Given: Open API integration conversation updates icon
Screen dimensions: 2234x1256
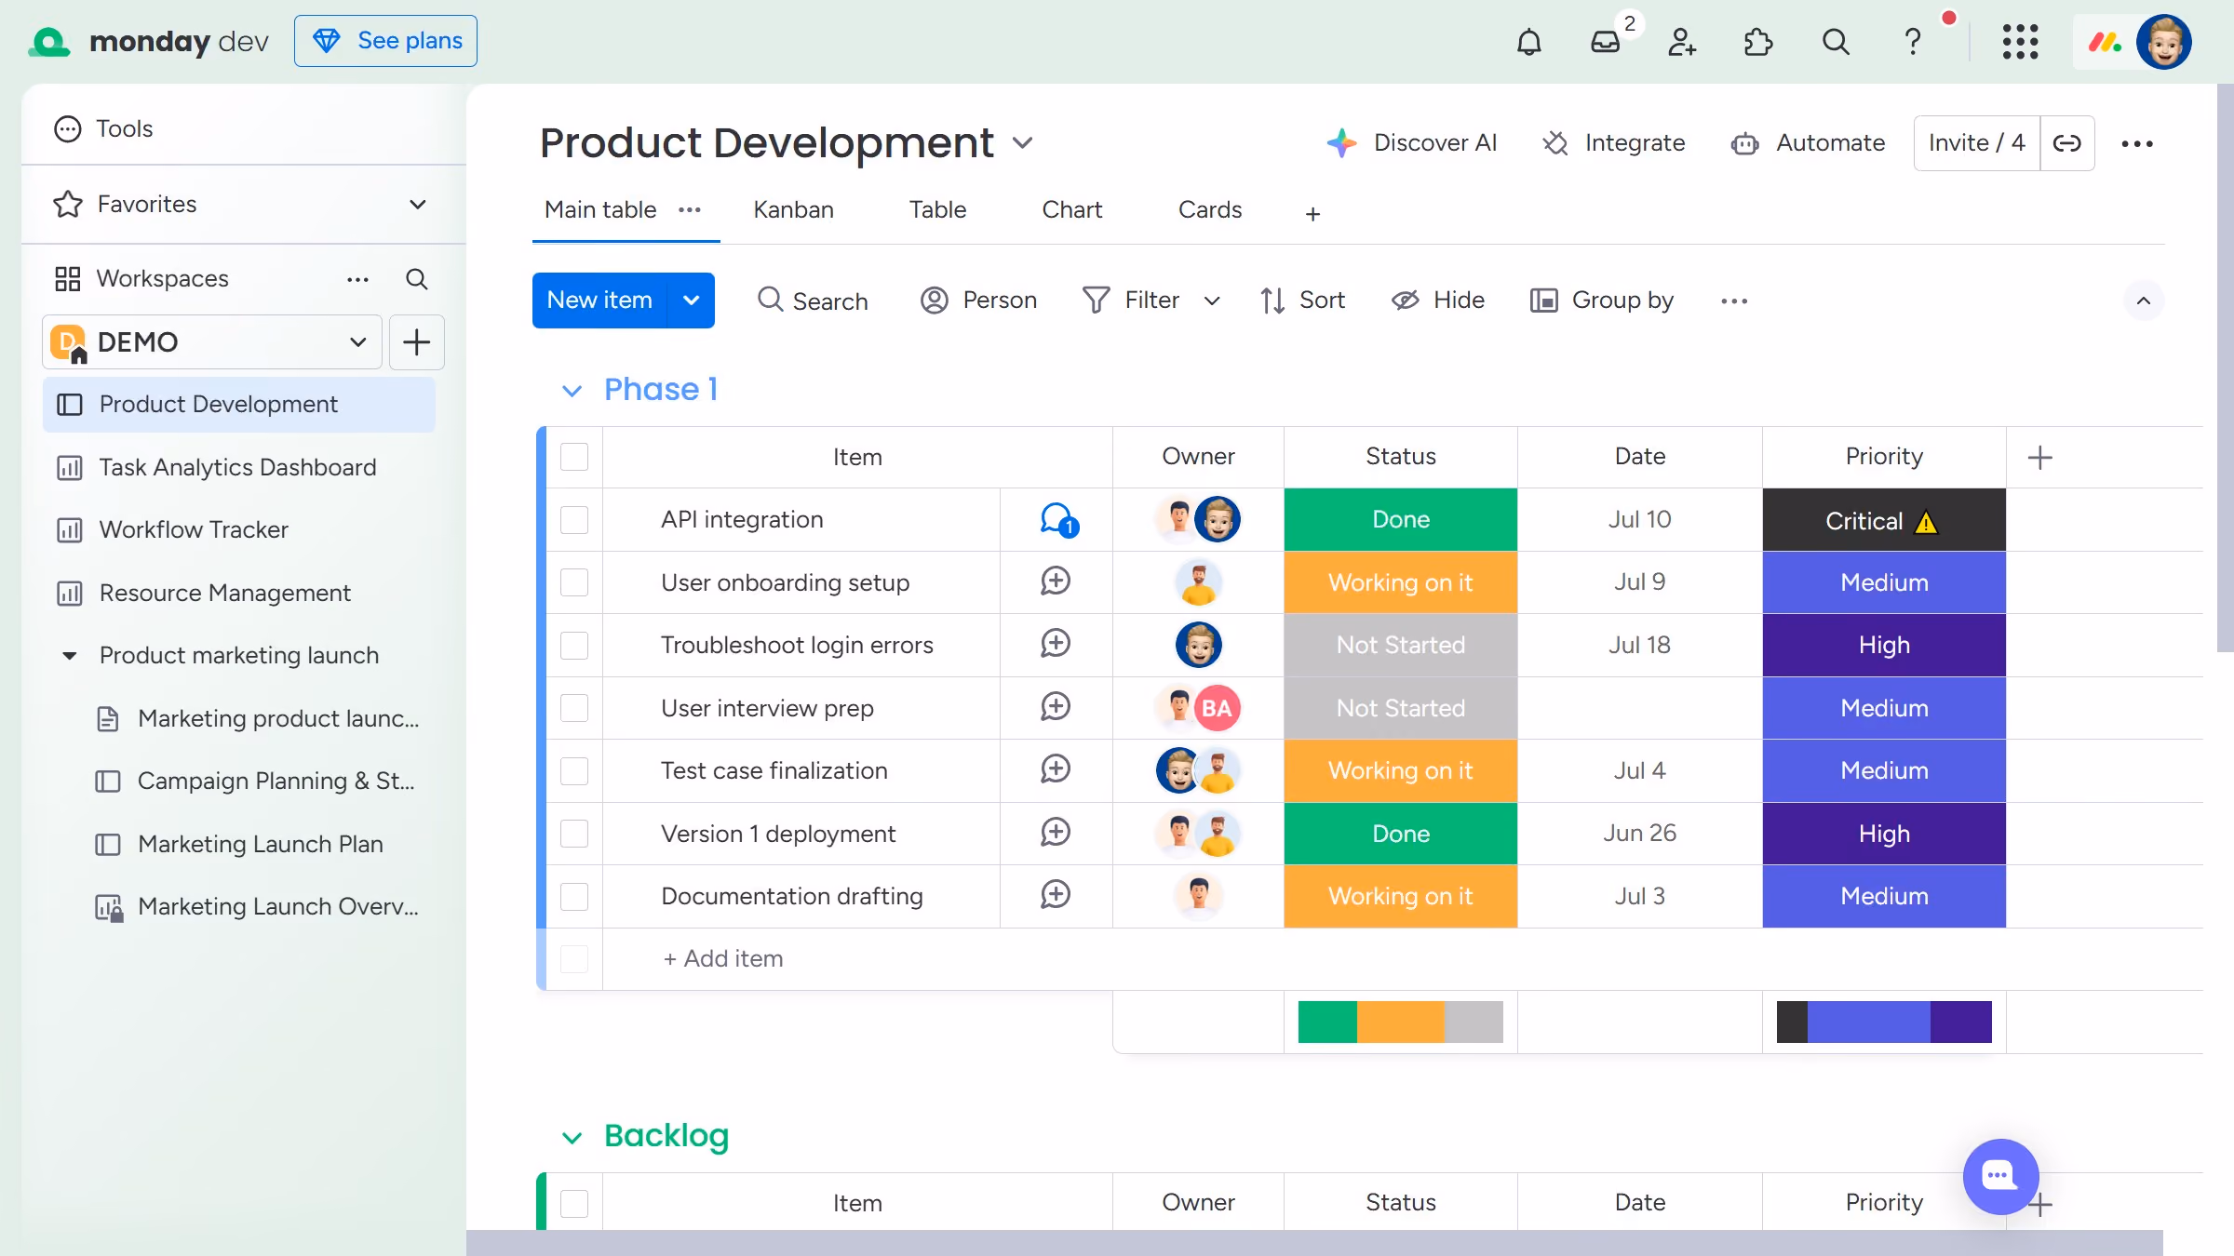Looking at the screenshot, I should coord(1057,520).
